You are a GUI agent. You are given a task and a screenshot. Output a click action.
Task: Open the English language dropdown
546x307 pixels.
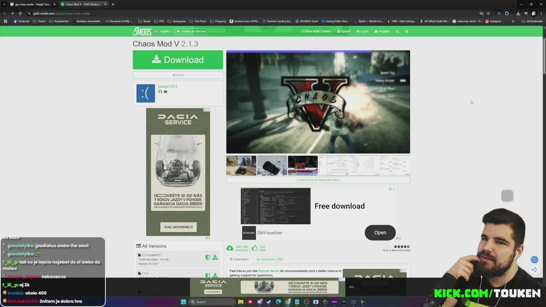pyautogui.click(x=163, y=32)
